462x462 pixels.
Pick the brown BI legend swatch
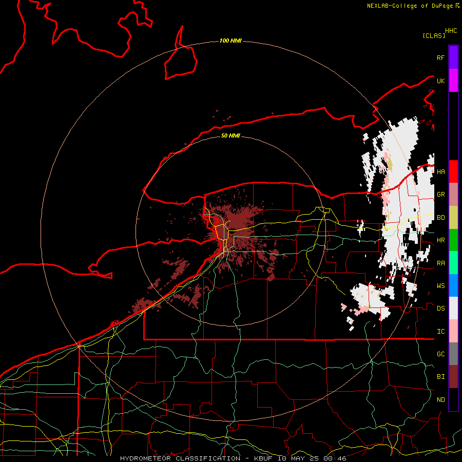453,377
